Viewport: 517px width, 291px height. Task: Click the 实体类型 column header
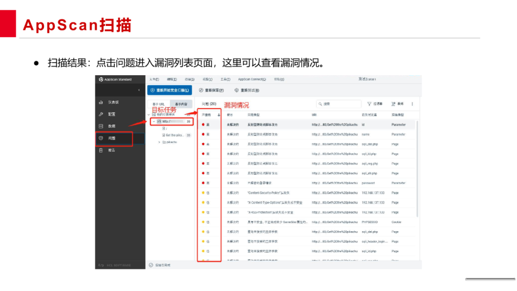[x=398, y=115]
